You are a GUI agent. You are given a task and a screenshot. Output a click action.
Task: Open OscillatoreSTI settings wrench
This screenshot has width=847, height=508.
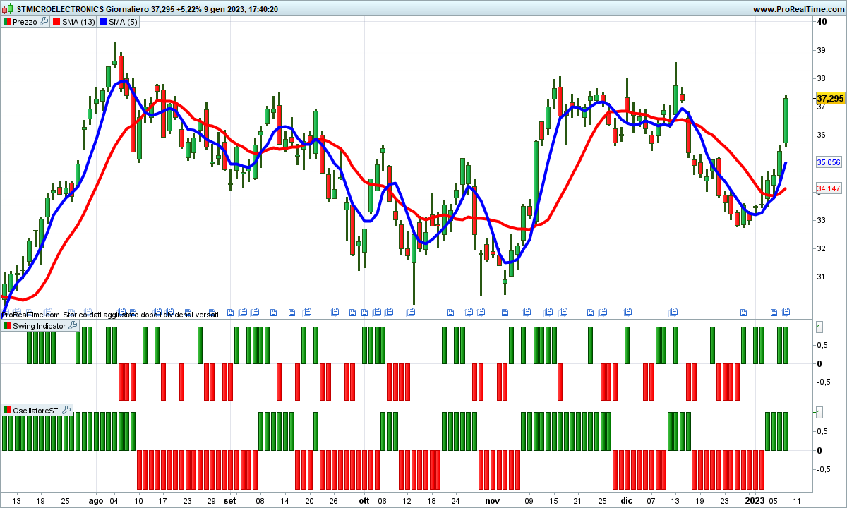(x=67, y=410)
